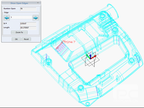Click the green Y axis arrow of triad
Viewport: 144px width, 108px height.
[88, 56]
